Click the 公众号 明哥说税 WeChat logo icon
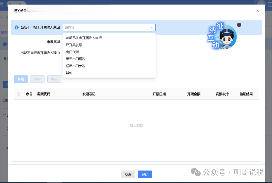 (x=195, y=172)
